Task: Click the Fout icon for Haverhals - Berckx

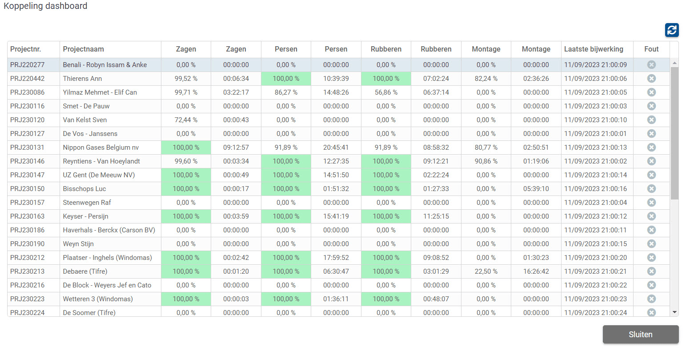Action: point(651,230)
